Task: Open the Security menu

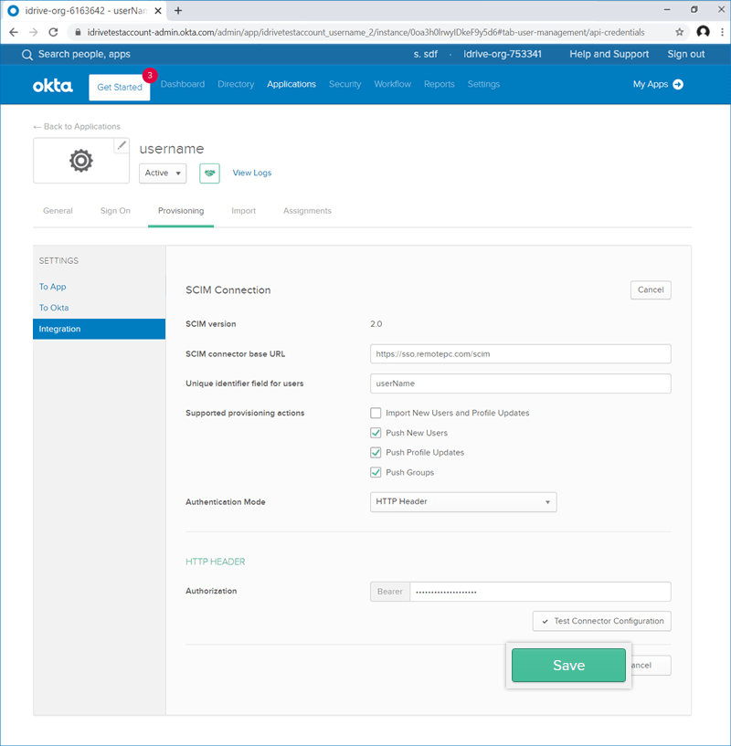Action: (x=344, y=84)
